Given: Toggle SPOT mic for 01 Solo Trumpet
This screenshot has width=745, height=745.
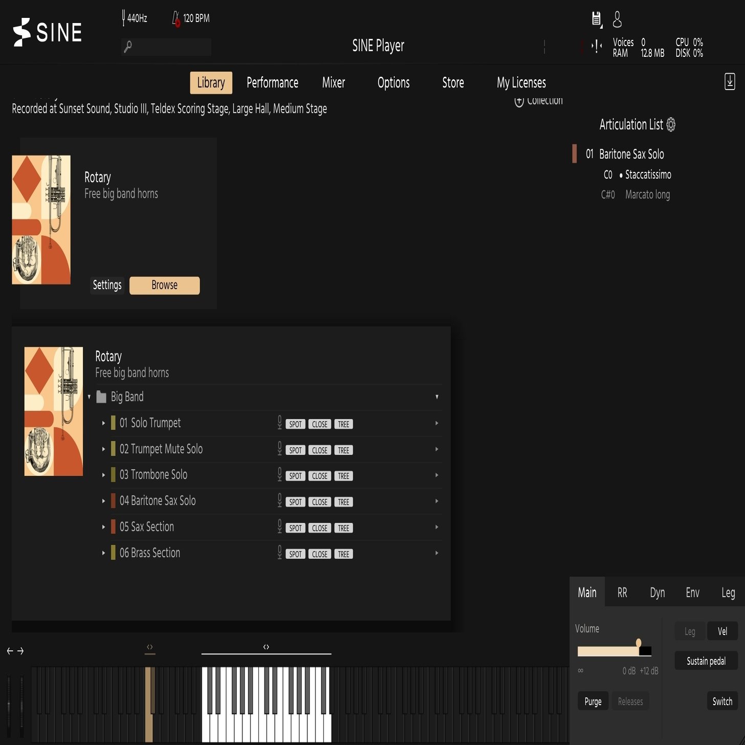Looking at the screenshot, I should tap(296, 424).
